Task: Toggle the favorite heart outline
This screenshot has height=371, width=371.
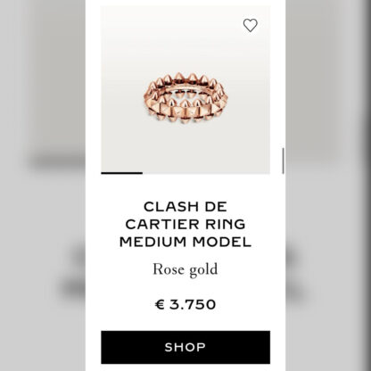Action: (x=251, y=25)
